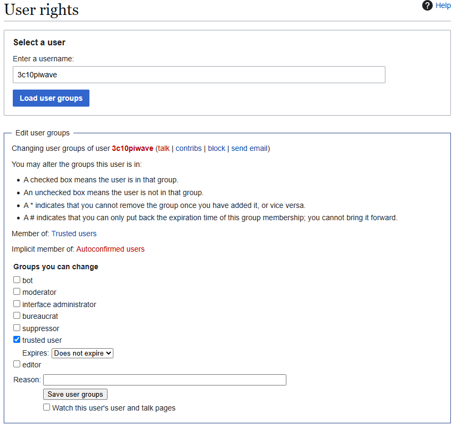Image resolution: width=453 pixels, height=426 pixels.
Task: Check the interface administrator checkbox
Action: tap(17, 303)
